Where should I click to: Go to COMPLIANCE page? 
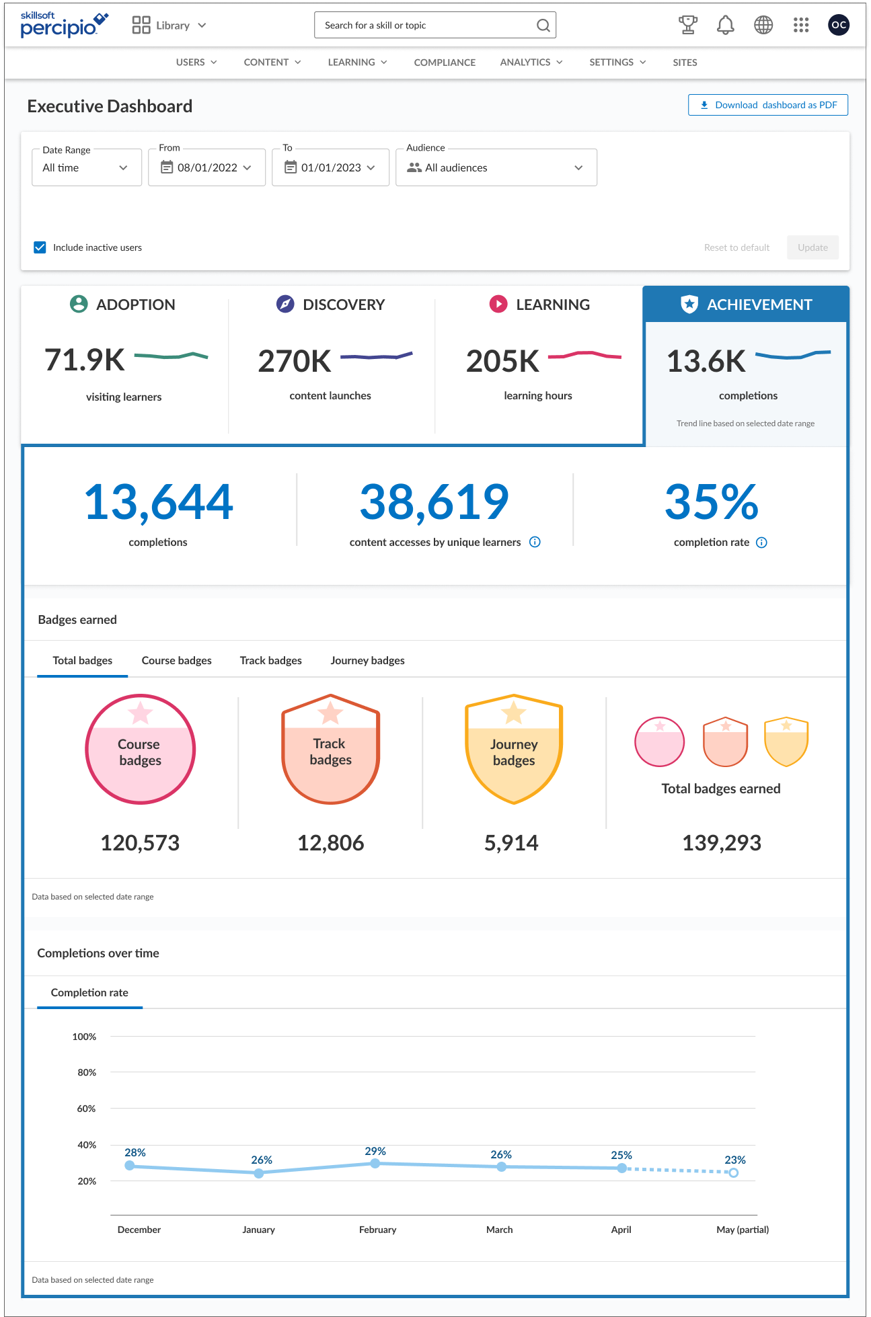(445, 63)
